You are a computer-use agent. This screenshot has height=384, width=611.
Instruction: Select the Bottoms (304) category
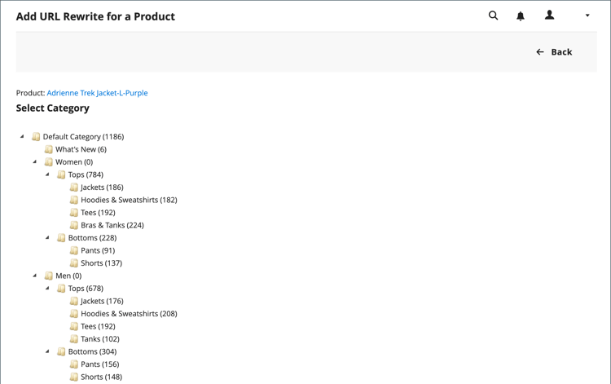(x=92, y=351)
